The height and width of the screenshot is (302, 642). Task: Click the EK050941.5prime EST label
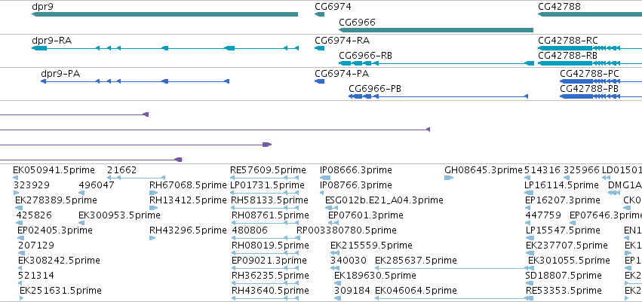[54, 170]
